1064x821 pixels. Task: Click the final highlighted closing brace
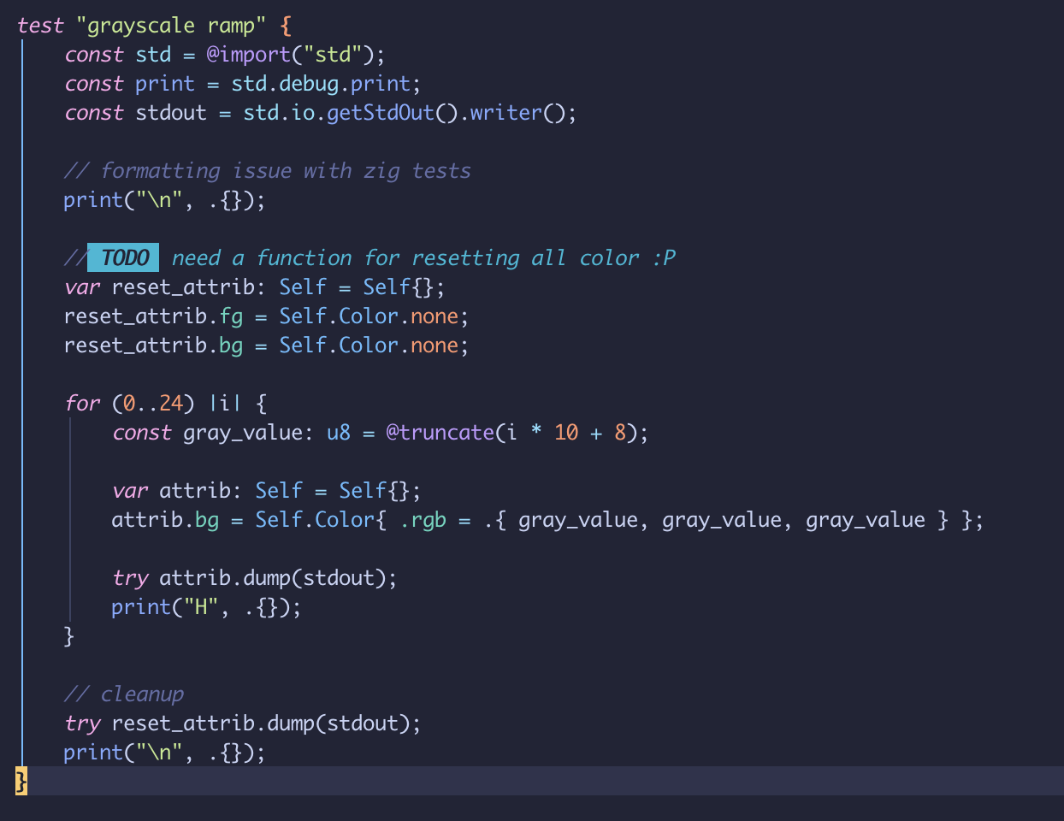(21, 782)
